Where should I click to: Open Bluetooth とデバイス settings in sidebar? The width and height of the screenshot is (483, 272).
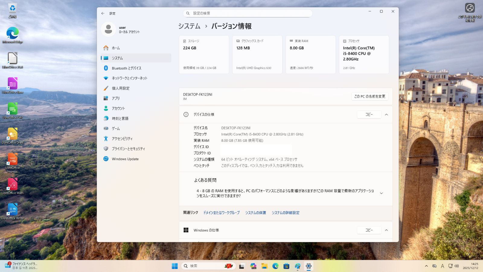click(127, 68)
